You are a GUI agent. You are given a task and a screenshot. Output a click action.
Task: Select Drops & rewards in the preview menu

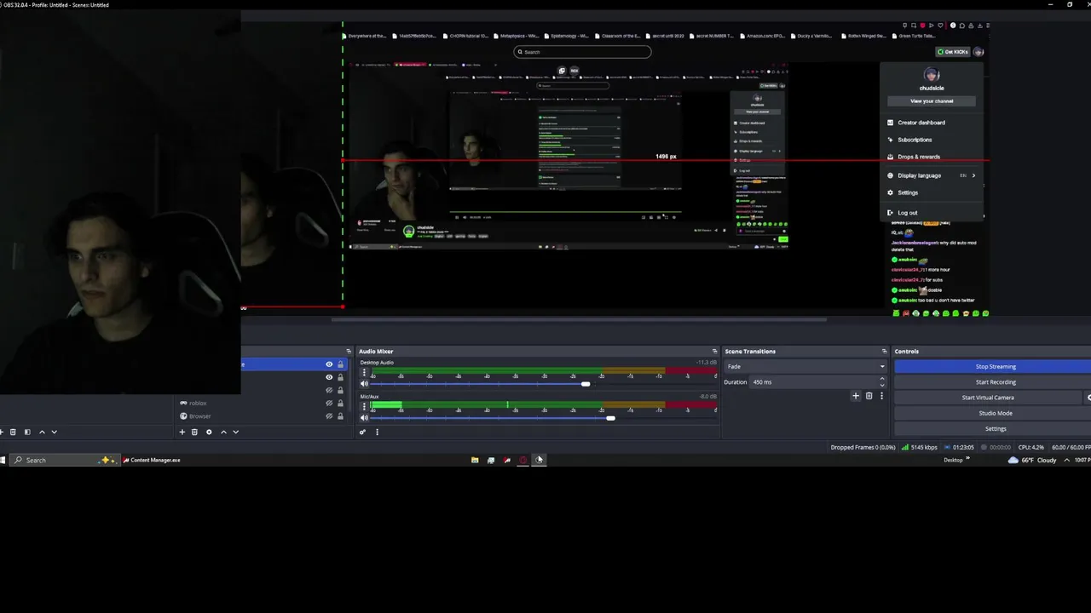click(919, 157)
